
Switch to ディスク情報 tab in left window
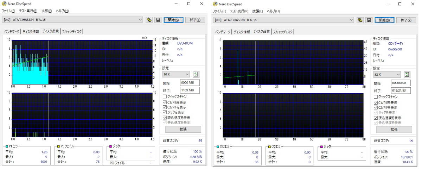tap(31, 32)
